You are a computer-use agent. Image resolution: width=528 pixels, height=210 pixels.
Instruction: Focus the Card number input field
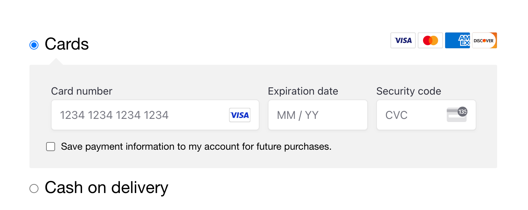click(139, 115)
